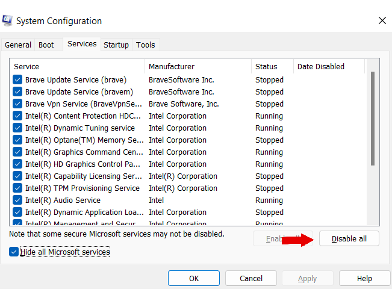Click the OK button

[x=193, y=279]
